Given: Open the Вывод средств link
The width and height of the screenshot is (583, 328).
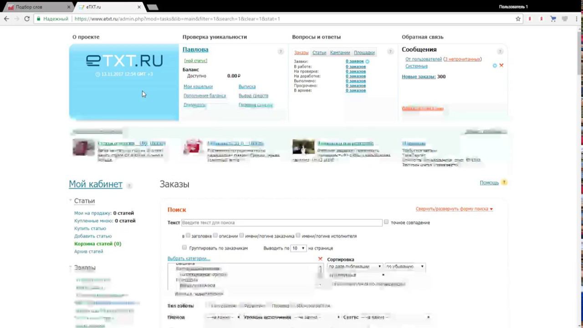Looking at the screenshot, I should click(x=253, y=96).
